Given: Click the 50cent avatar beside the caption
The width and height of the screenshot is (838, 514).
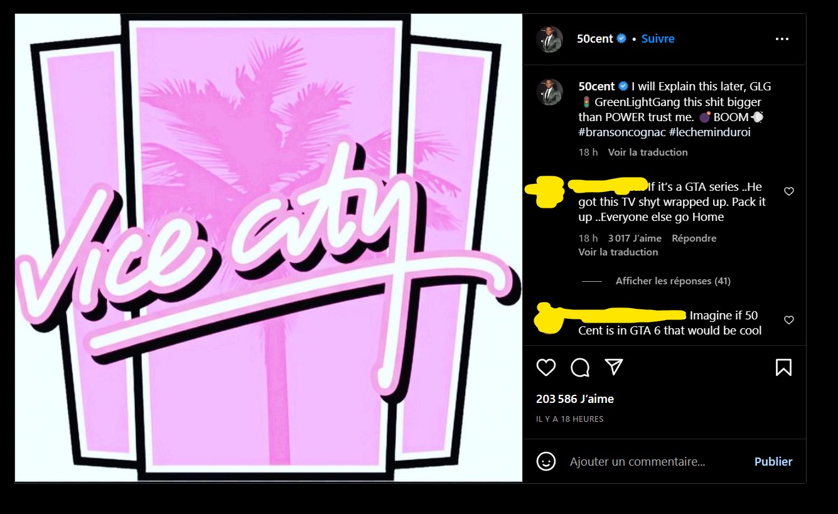Looking at the screenshot, I should click(x=549, y=92).
